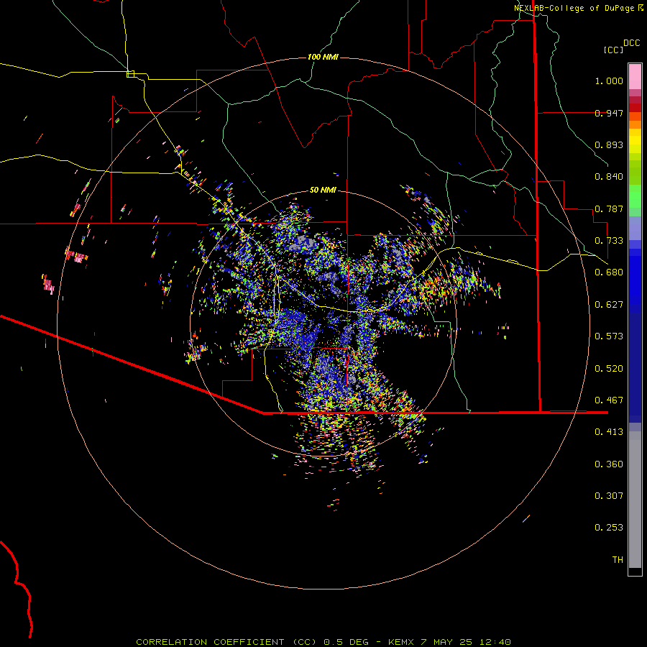Click the 0.520 legend value
The height and width of the screenshot is (647, 647).
coord(609,369)
